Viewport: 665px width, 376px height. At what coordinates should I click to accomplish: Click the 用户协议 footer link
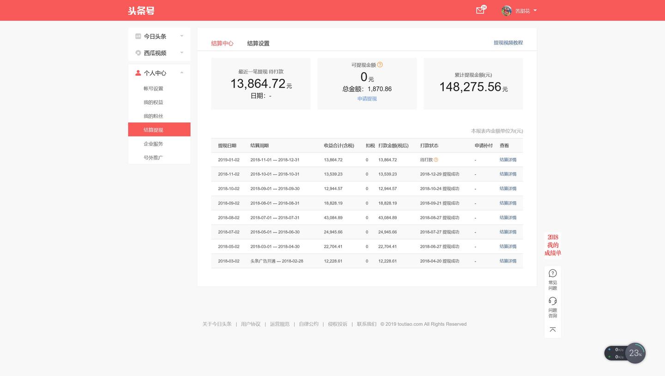(251, 324)
